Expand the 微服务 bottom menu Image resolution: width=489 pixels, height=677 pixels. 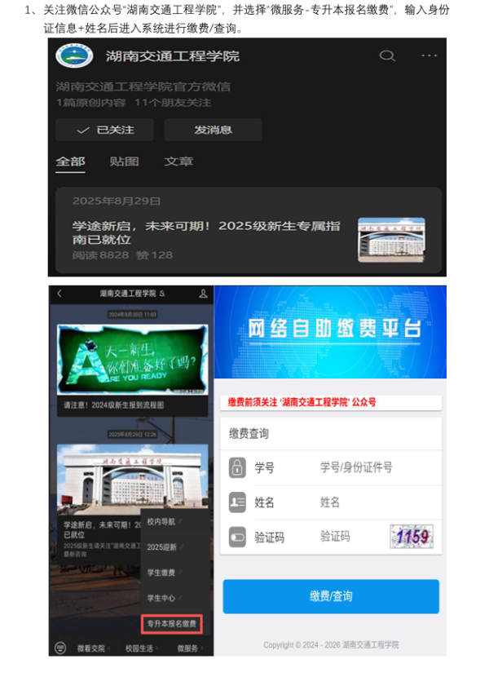coord(187,648)
